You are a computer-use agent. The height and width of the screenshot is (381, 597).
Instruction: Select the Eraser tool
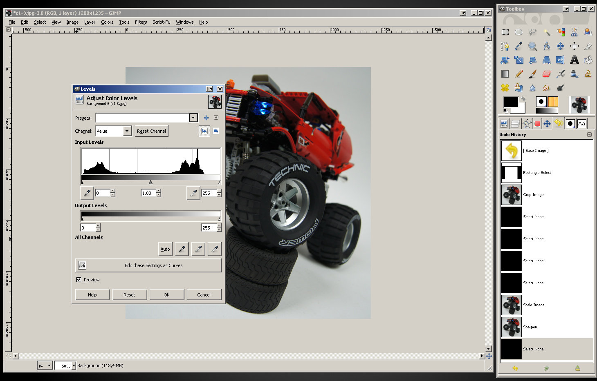click(x=547, y=74)
